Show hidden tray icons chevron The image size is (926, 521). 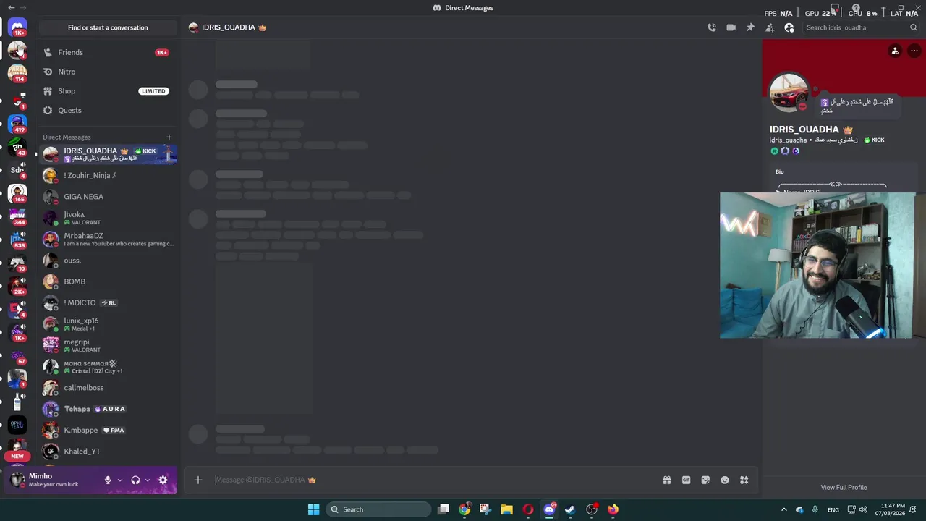[783, 509]
